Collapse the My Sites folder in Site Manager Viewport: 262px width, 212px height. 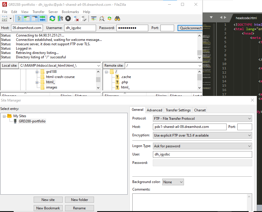pyautogui.click(x=4, y=116)
